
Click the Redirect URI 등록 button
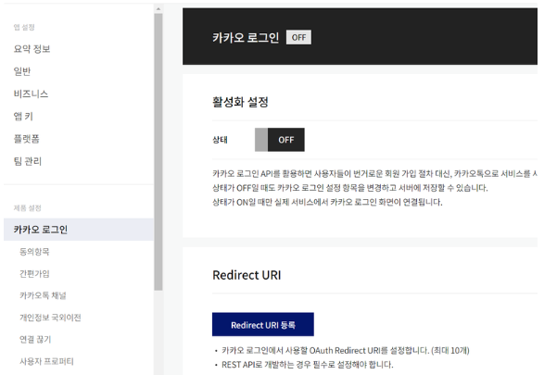click(x=263, y=324)
